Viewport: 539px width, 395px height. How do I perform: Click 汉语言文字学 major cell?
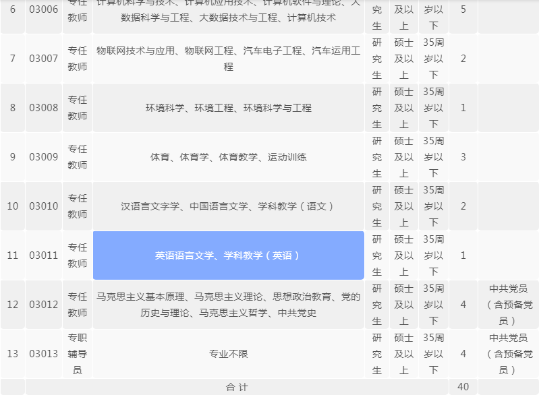229,206
